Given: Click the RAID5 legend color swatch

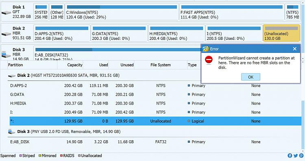Looking at the screenshot, I should click(x=61, y=156).
